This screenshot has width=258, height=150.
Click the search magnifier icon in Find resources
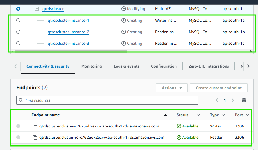pos(21,100)
